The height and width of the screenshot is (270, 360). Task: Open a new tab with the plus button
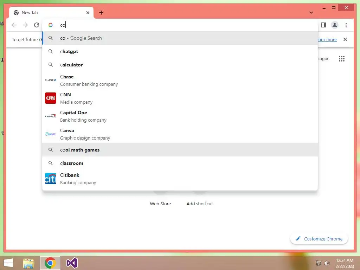point(101,13)
